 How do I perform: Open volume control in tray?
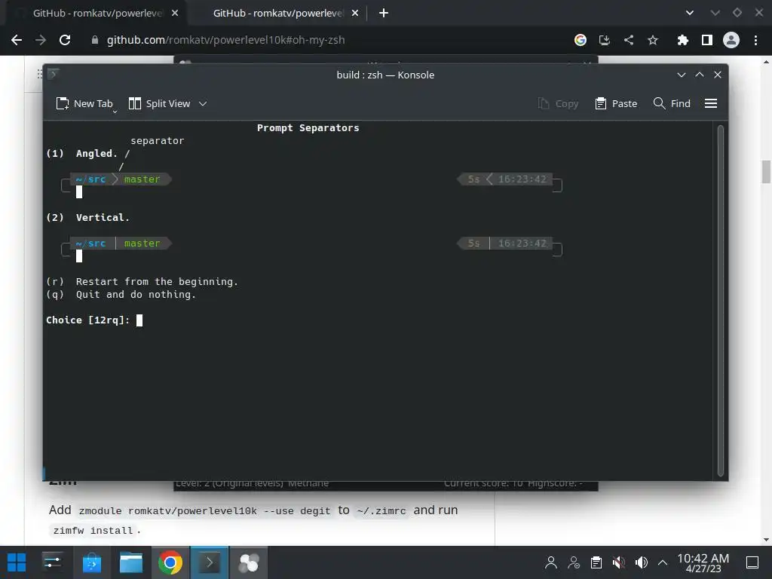tap(641, 562)
